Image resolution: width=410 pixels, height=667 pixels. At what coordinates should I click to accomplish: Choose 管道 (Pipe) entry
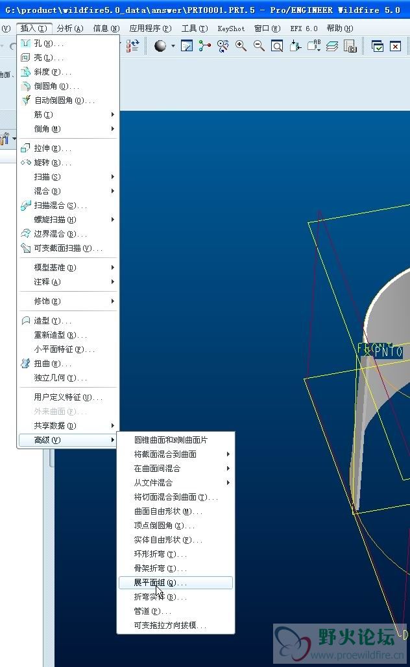pyautogui.click(x=176, y=611)
